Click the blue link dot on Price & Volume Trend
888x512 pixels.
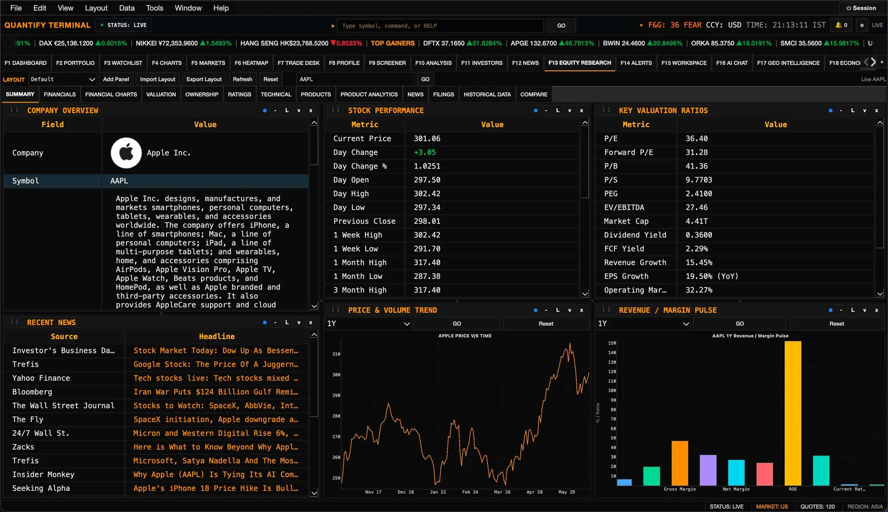[x=536, y=310]
